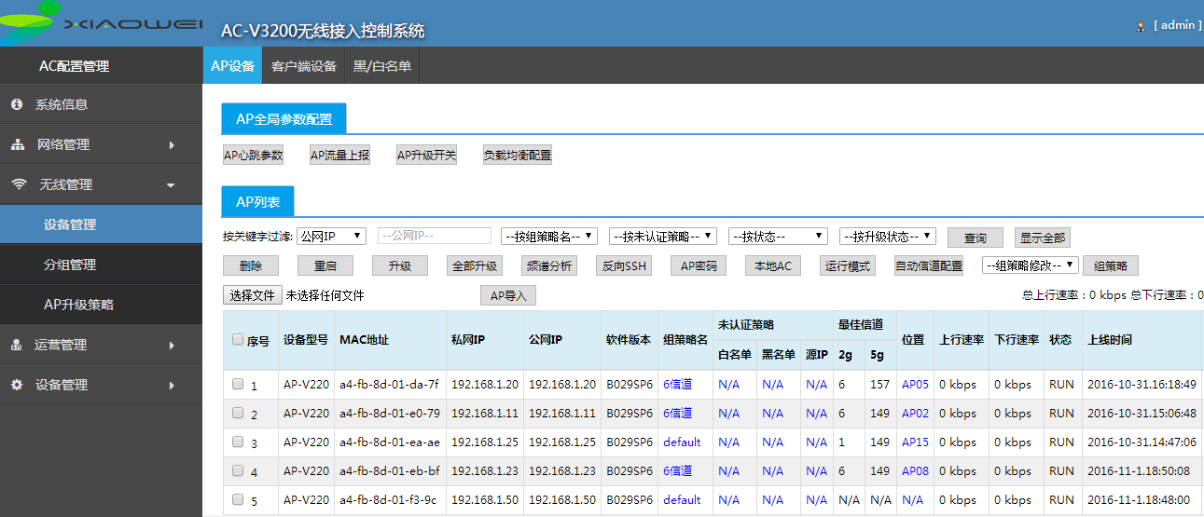This screenshot has height=517, width=1204.
Task: Collapse the 无线管理 sidebar arrow
Action: pos(171,185)
